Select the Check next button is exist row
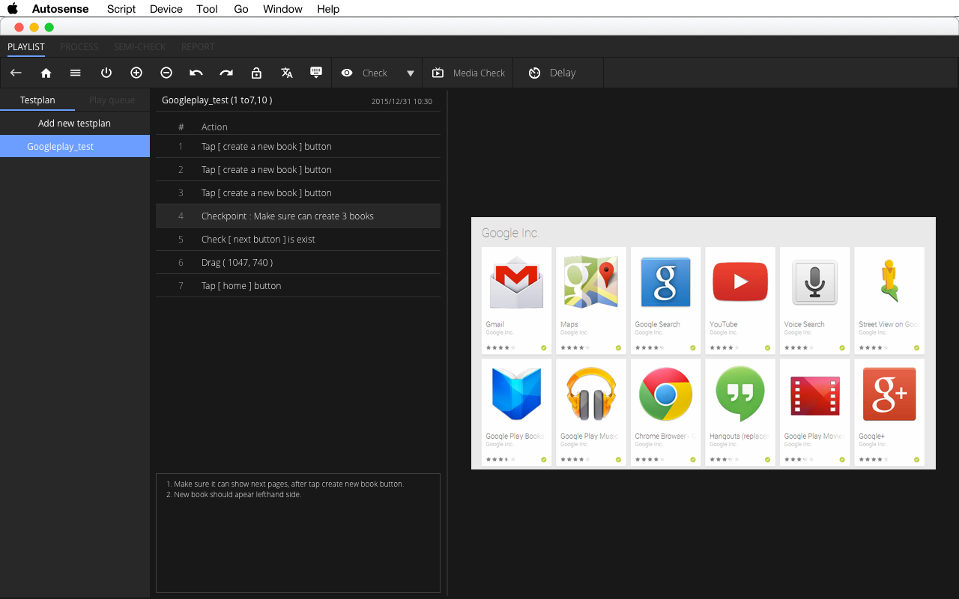Viewport: 959px width, 599px height. pos(298,239)
